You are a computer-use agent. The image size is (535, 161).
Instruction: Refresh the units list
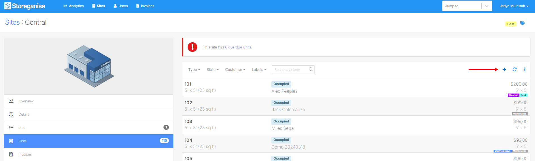pyautogui.click(x=515, y=69)
